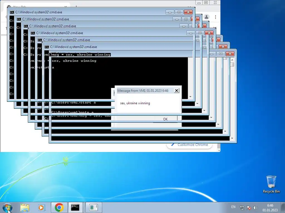Open the taskbar app next to cmd
Image resolution: width=285 pixels, height=213 pixels.
coord(94,207)
